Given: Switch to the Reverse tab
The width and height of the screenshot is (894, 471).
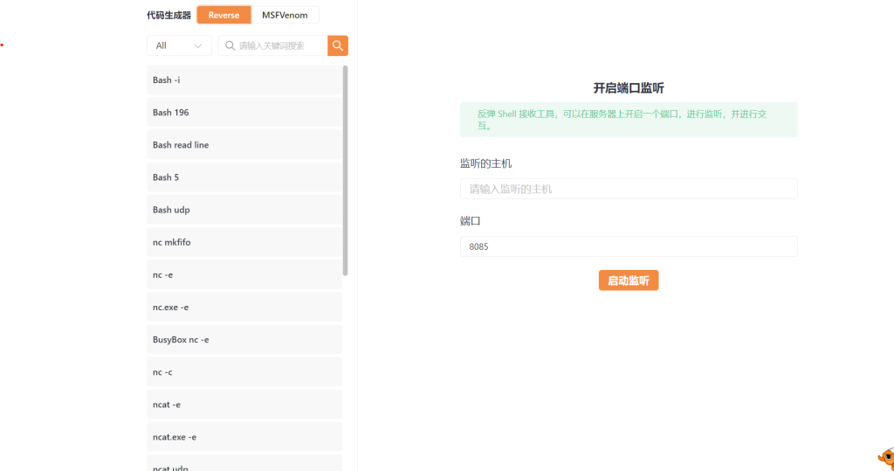Looking at the screenshot, I should coord(223,15).
